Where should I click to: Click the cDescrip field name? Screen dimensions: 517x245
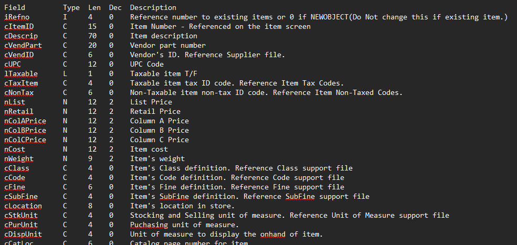point(21,36)
